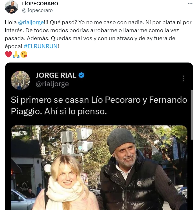This screenshot has width=196, height=210.
Task: Click the kissing face emoji
Action: [24, 54]
